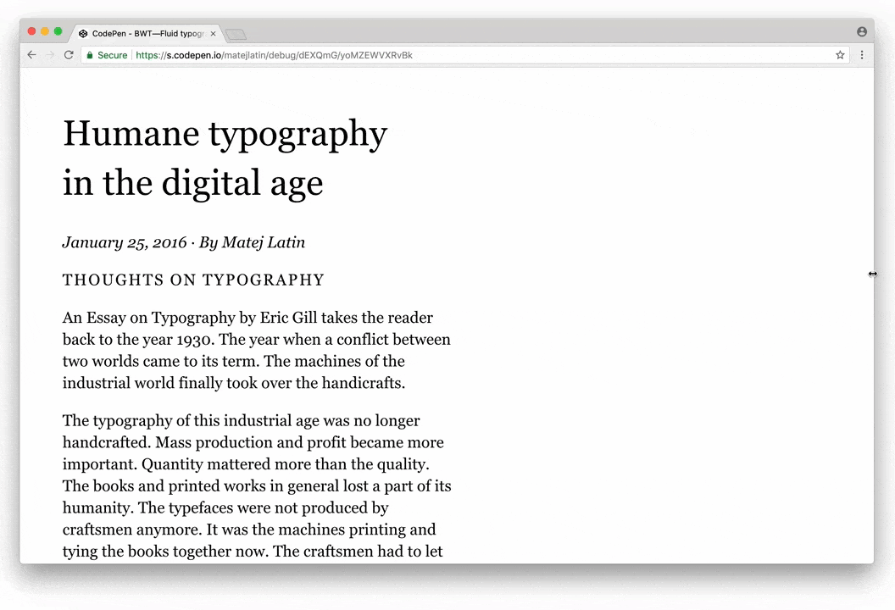Go back with the browser back arrow
Image resolution: width=895 pixels, height=610 pixels.
tap(32, 55)
